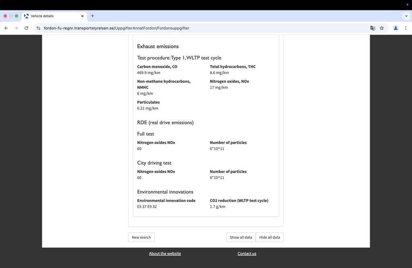Click the browser forward arrow
Viewport: 412px width, 268px height.
pyautogui.click(x=16, y=28)
